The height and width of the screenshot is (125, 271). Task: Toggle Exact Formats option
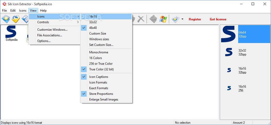[x=106, y=88]
